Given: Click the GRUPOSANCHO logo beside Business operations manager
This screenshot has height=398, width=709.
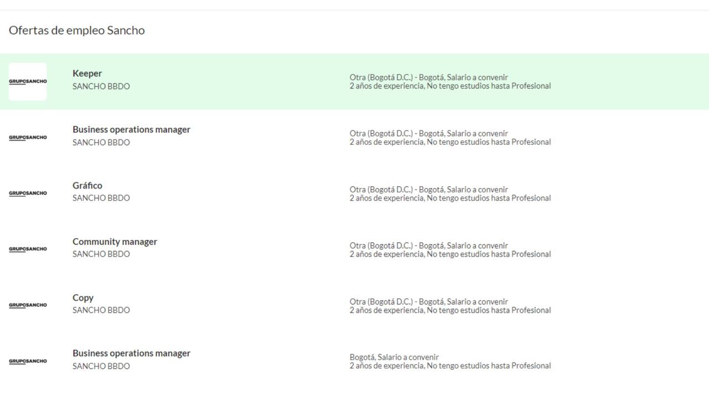Looking at the screenshot, I should tap(28, 138).
